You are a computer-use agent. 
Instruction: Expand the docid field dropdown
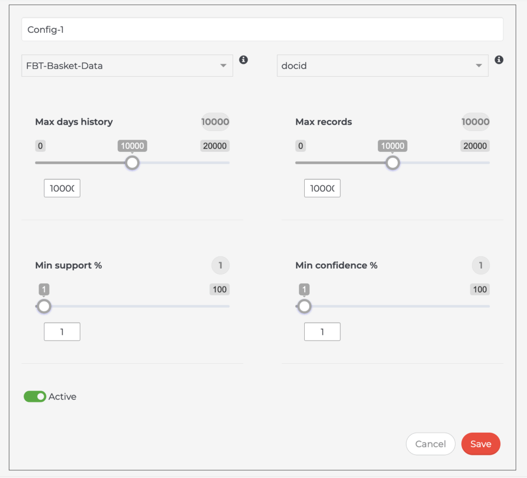tap(382, 66)
